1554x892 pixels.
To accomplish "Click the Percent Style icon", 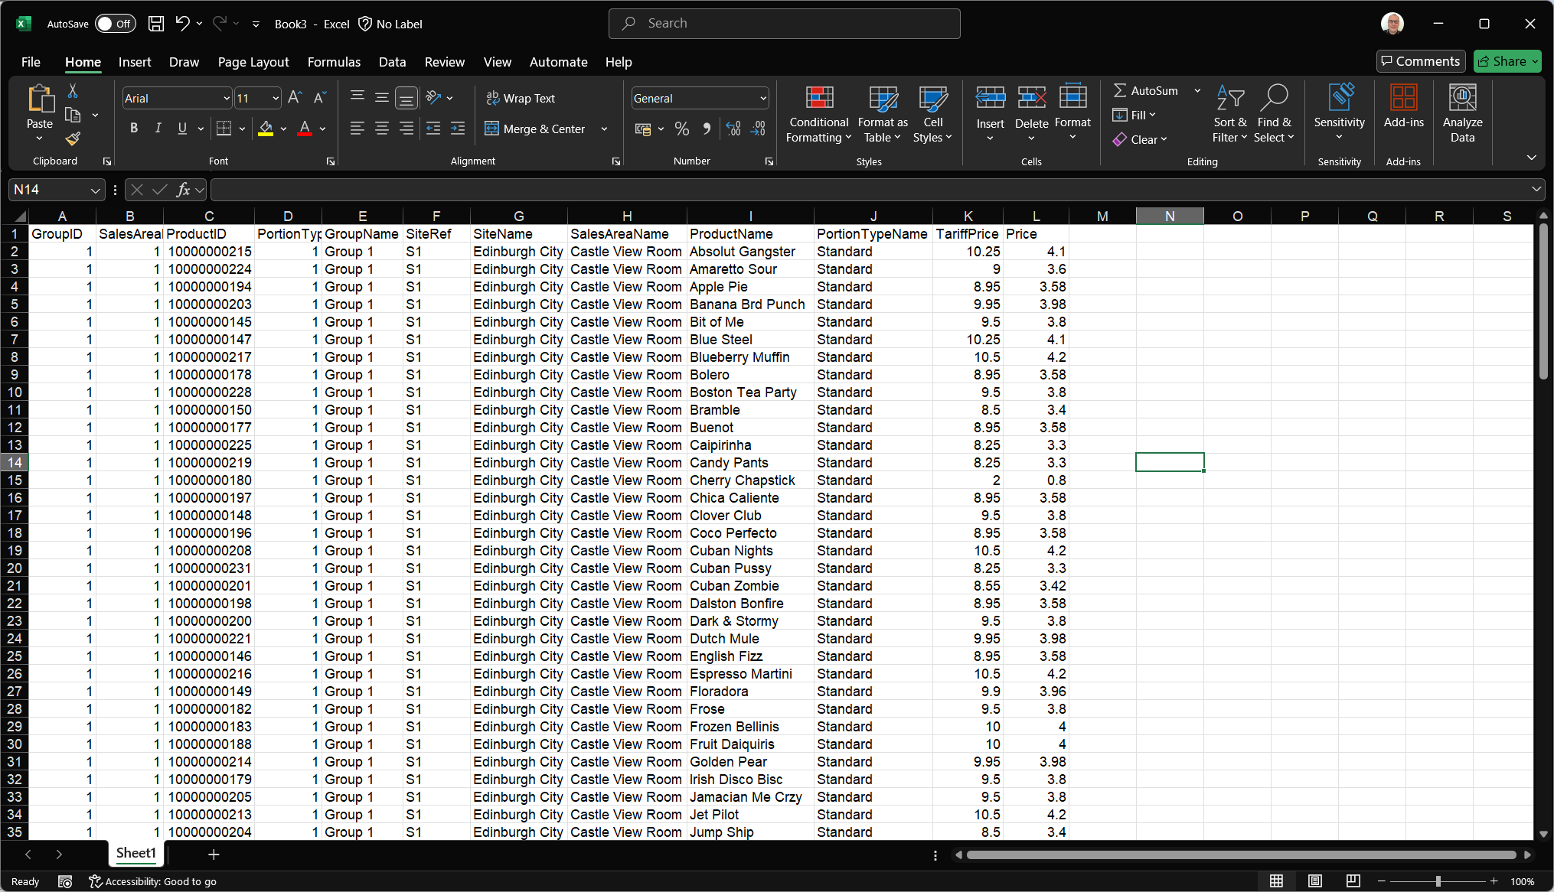I will [x=682, y=129].
